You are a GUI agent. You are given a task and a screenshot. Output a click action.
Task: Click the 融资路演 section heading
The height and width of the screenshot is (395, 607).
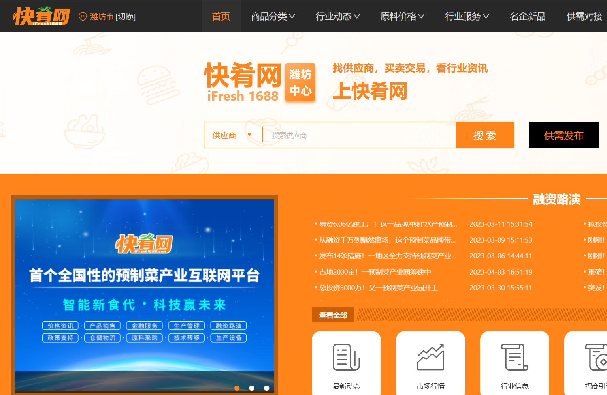tap(556, 199)
